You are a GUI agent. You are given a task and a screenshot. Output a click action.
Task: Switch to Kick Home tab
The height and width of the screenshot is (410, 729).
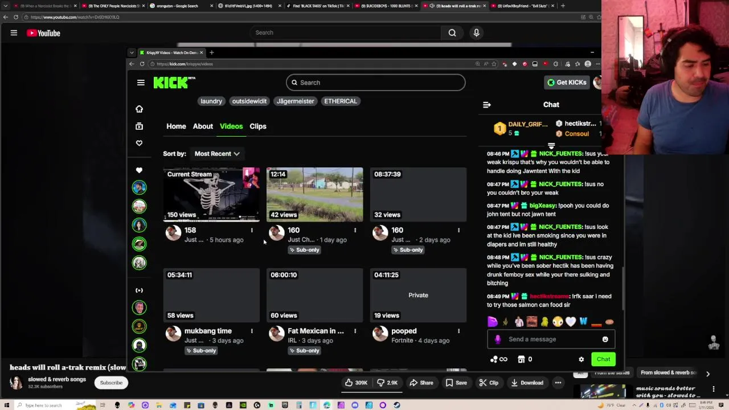pos(176,126)
